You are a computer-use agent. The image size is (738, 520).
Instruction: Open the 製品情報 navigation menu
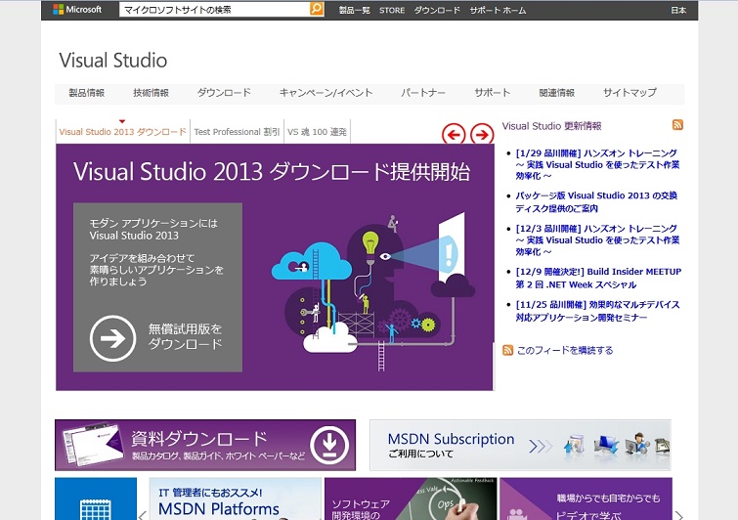click(x=86, y=93)
